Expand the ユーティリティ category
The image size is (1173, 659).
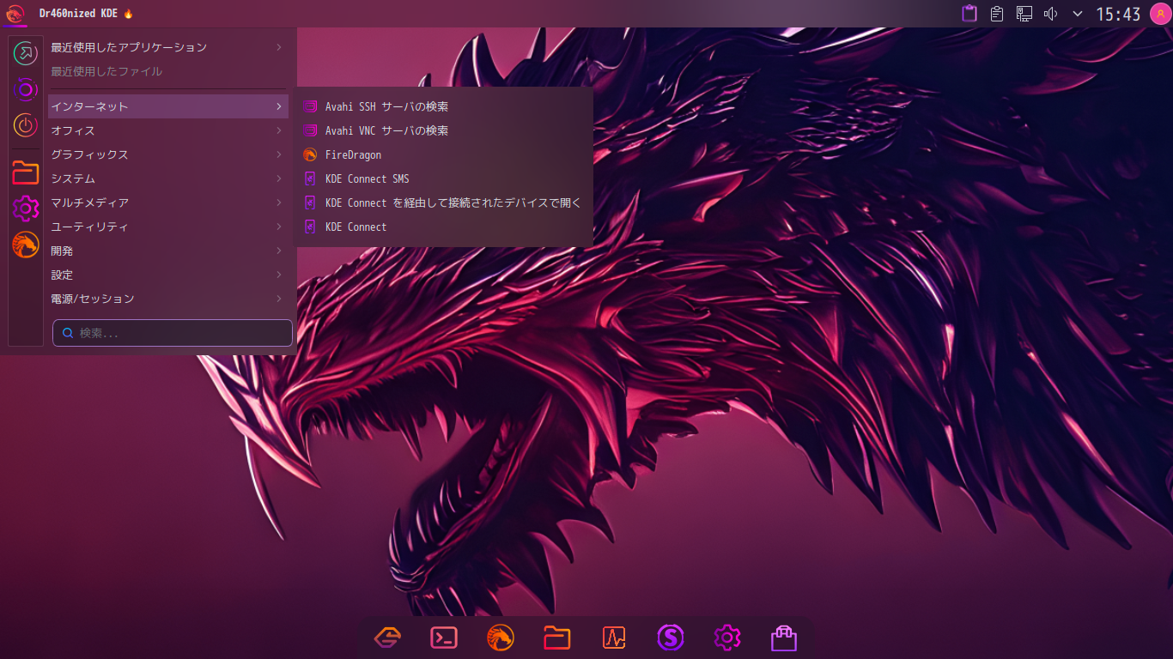coord(168,227)
